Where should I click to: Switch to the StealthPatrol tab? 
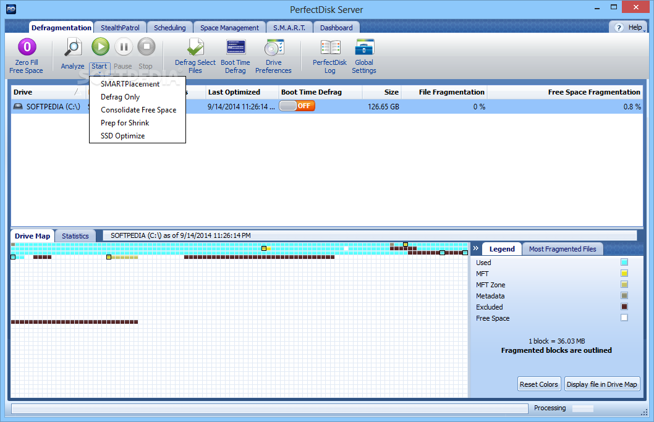click(120, 28)
